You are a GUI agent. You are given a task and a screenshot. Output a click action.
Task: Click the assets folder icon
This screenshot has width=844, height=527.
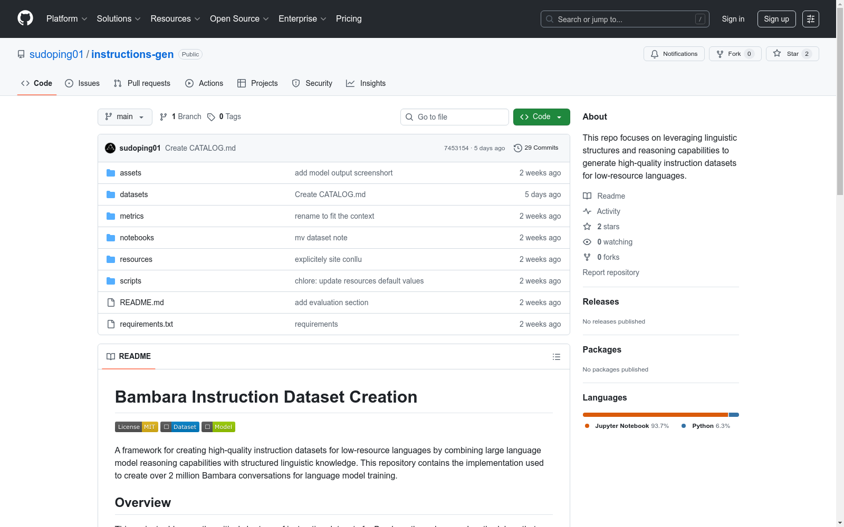(111, 173)
